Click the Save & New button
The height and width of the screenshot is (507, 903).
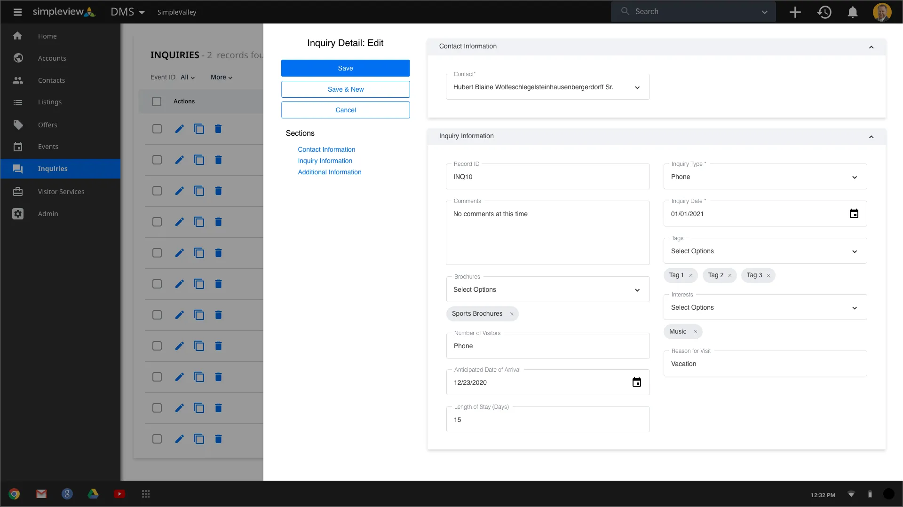coord(345,89)
